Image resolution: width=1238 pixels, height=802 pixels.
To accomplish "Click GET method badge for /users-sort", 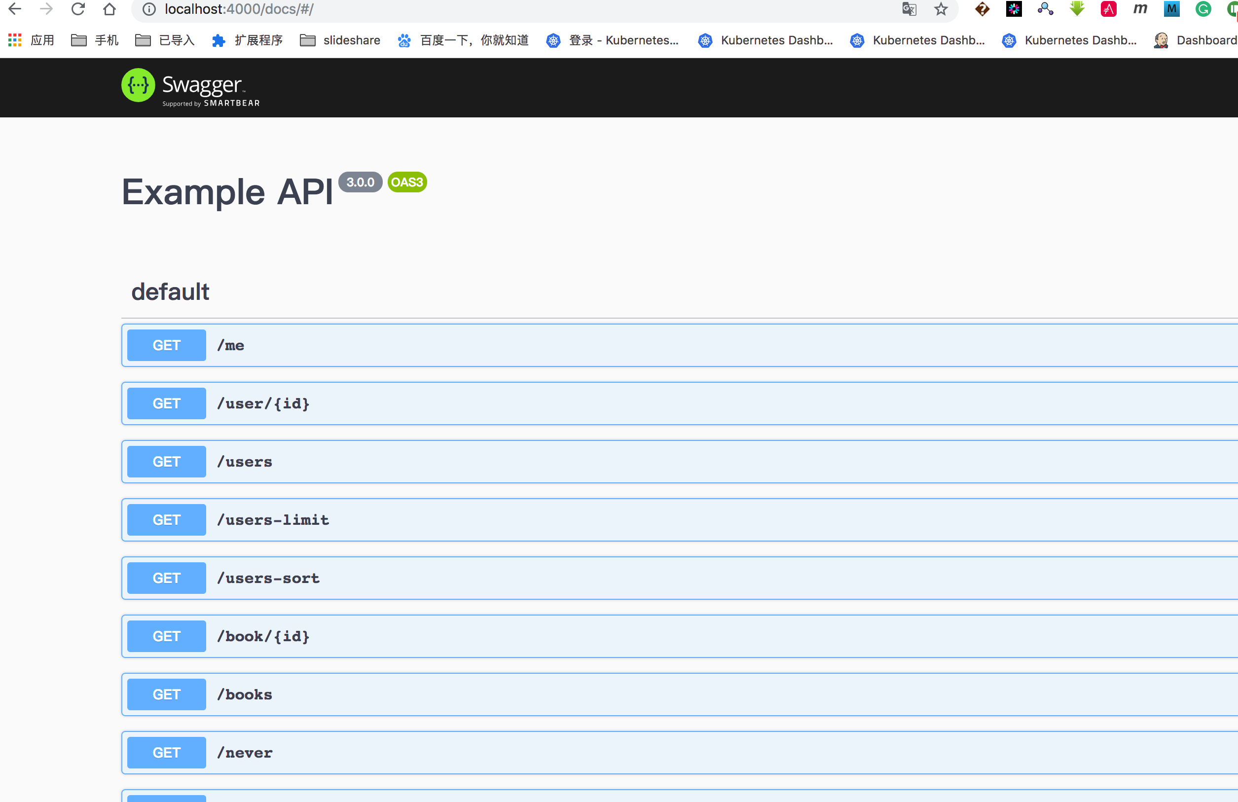I will tap(166, 579).
